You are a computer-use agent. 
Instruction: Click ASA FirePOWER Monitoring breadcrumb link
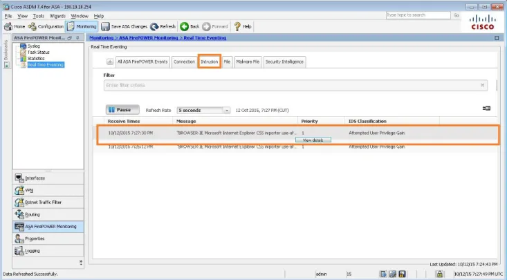(x=149, y=38)
